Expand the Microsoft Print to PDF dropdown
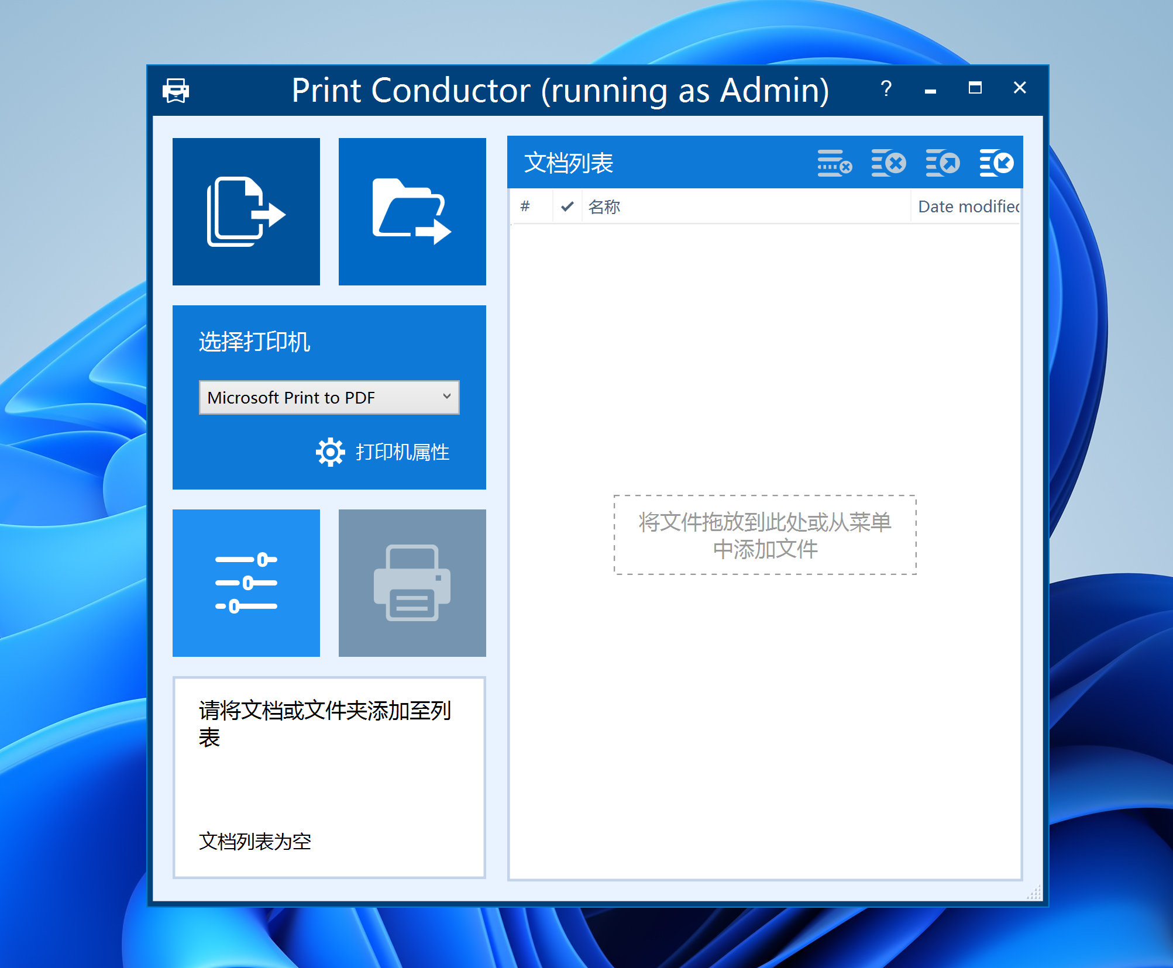 tap(329, 398)
